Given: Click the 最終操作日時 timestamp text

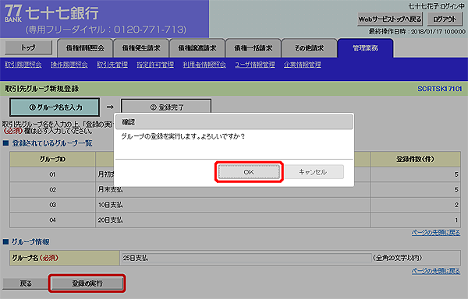Looking at the screenshot, I should (417, 32).
